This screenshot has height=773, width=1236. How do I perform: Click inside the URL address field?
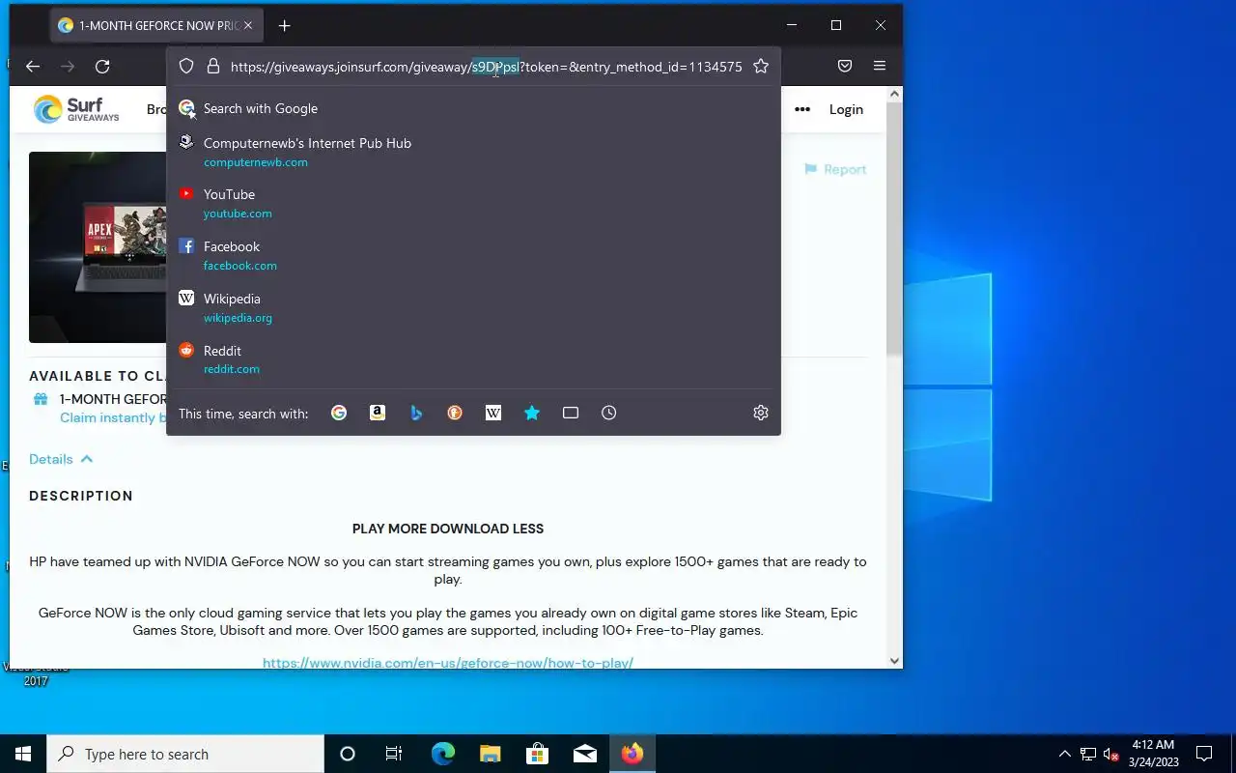(x=487, y=67)
